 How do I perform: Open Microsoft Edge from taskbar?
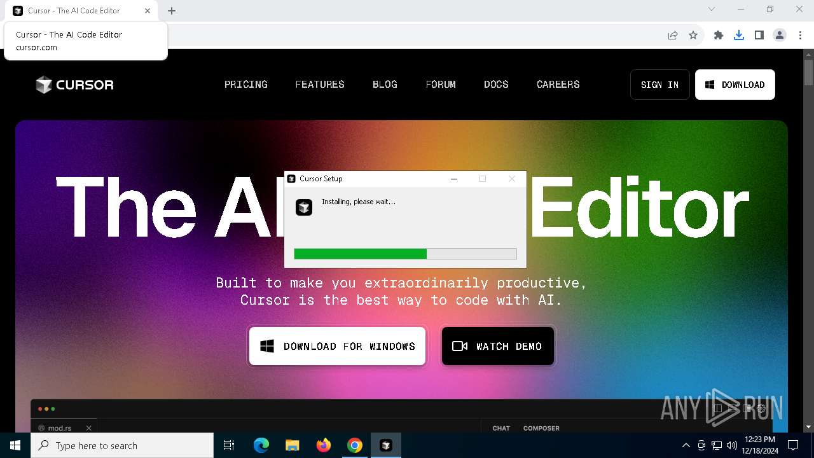pos(261,445)
